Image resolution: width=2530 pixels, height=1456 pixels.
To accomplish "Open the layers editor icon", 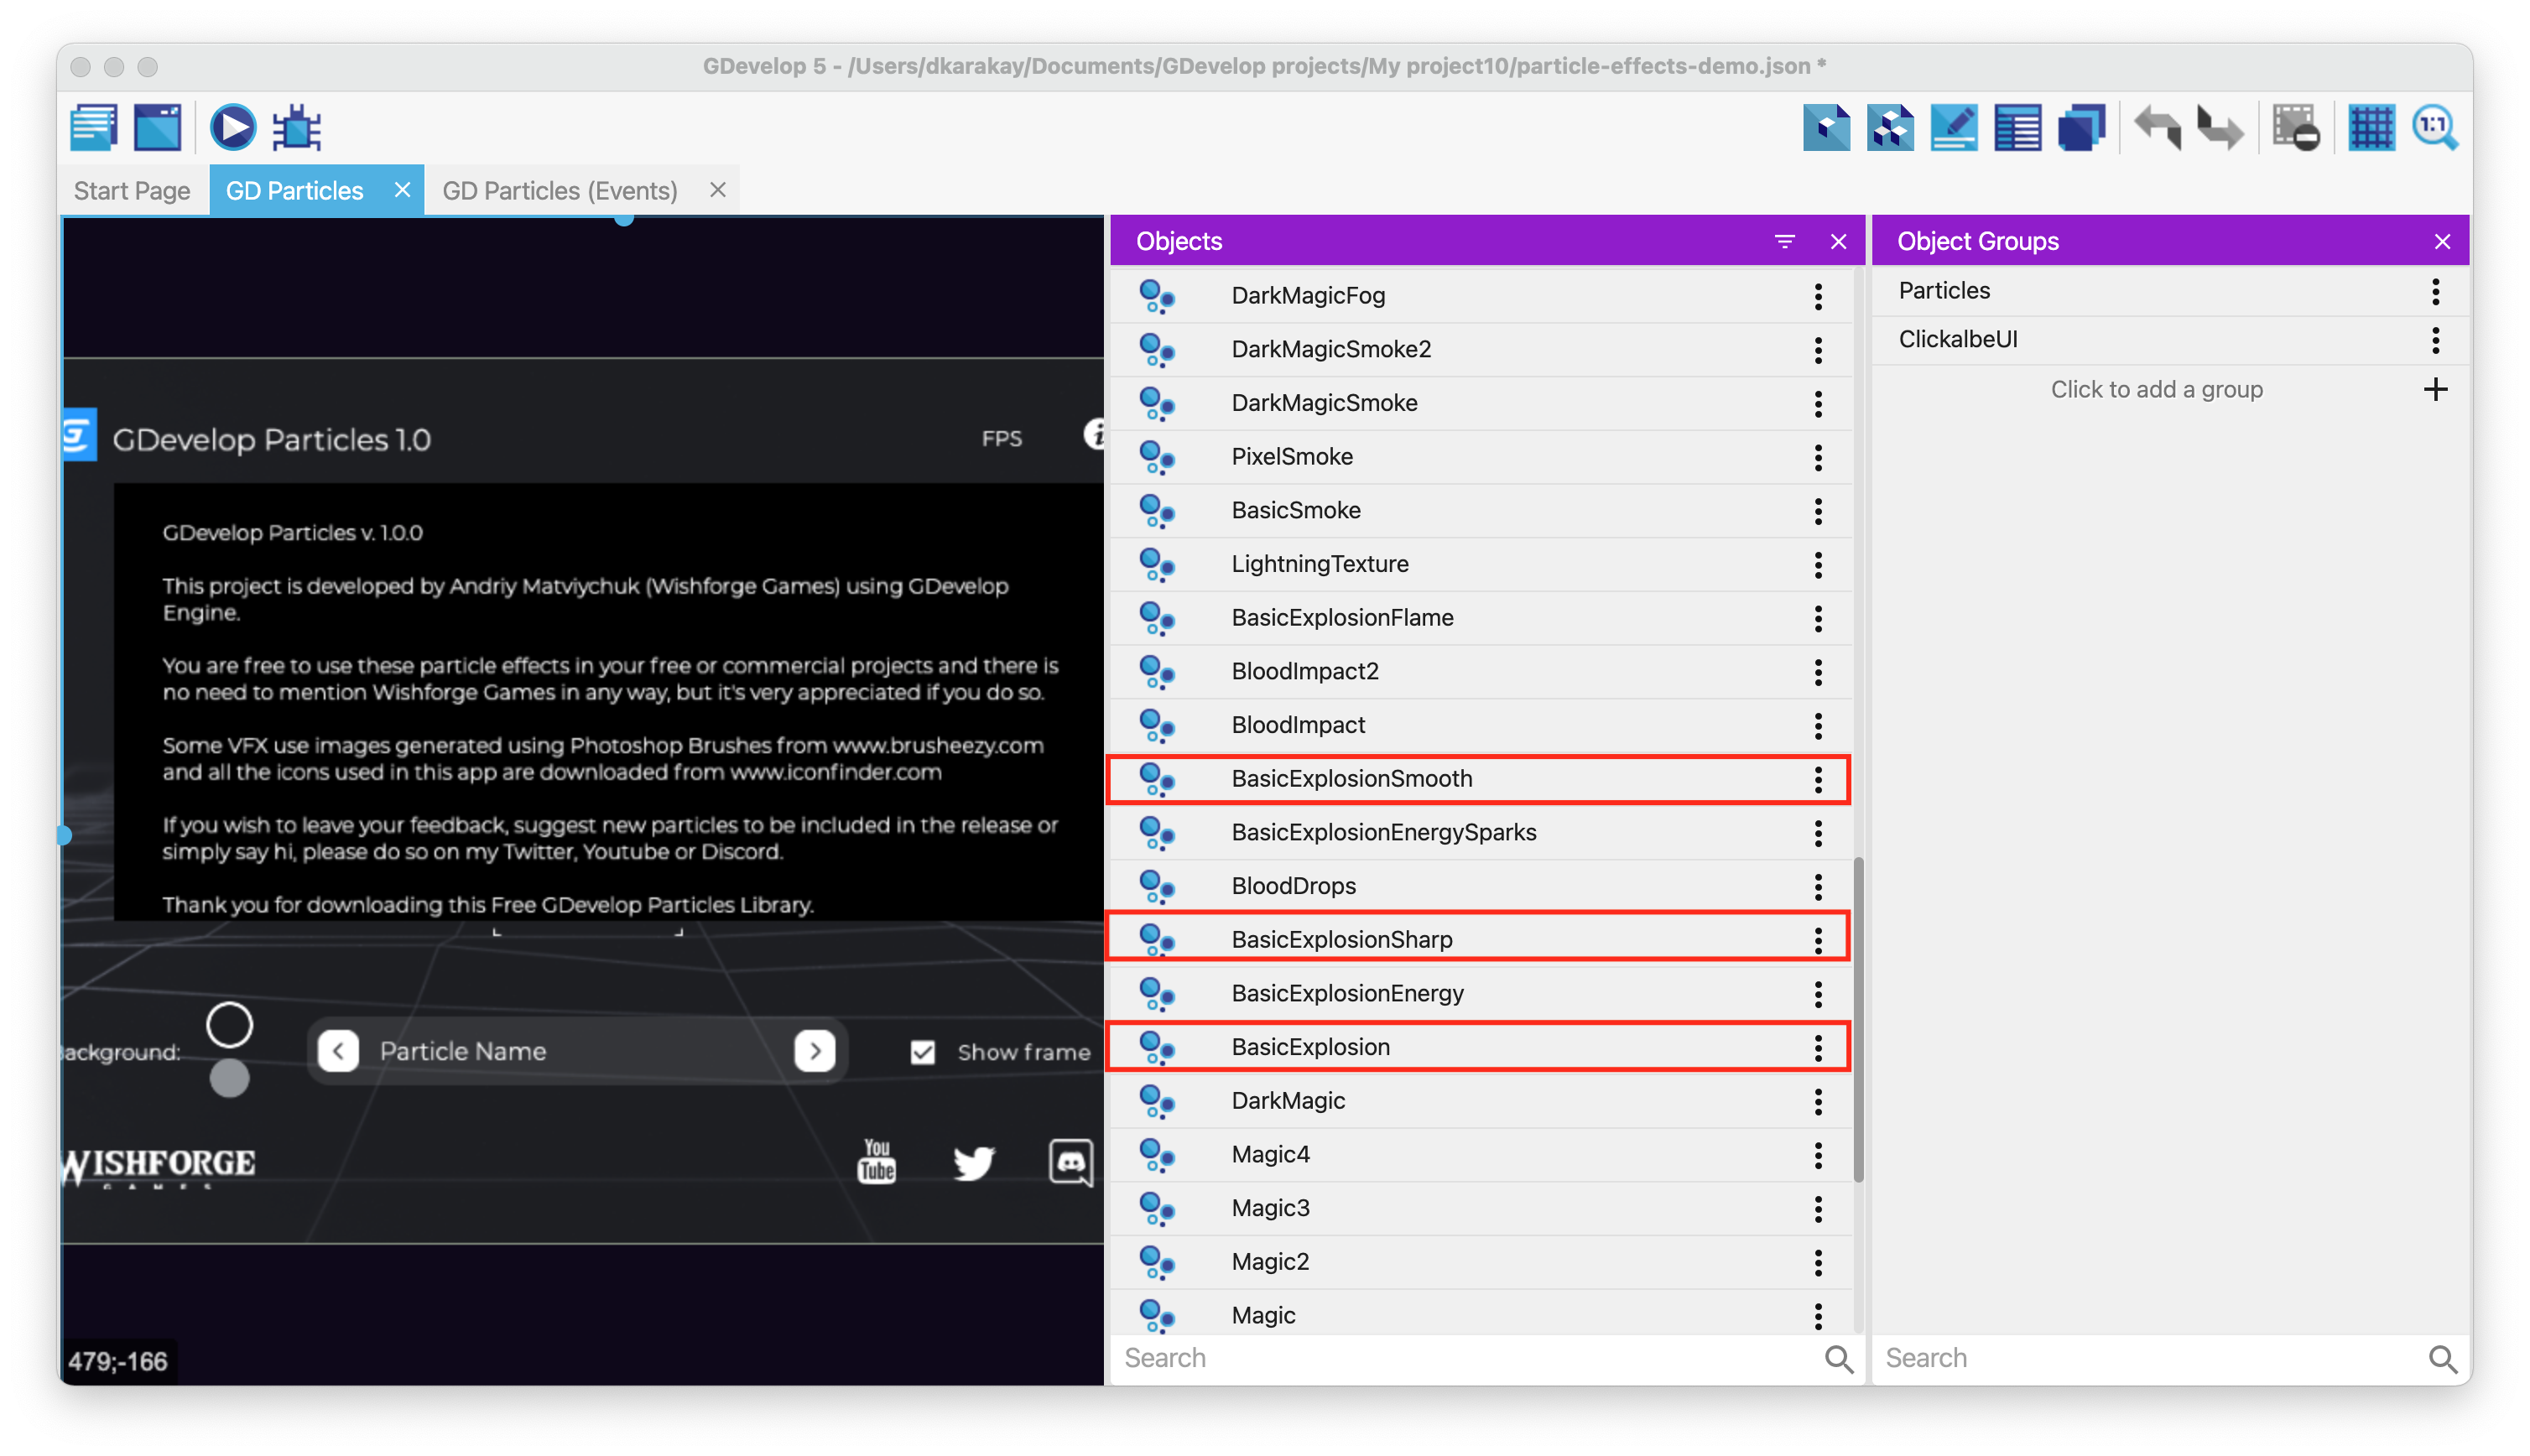I will coord(2081,128).
